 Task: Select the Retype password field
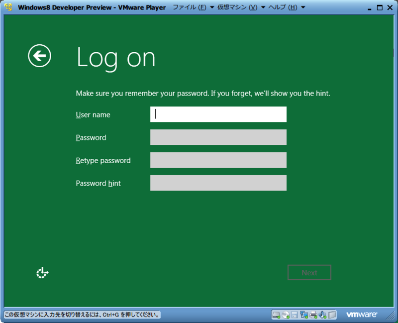tap(218, 160)
